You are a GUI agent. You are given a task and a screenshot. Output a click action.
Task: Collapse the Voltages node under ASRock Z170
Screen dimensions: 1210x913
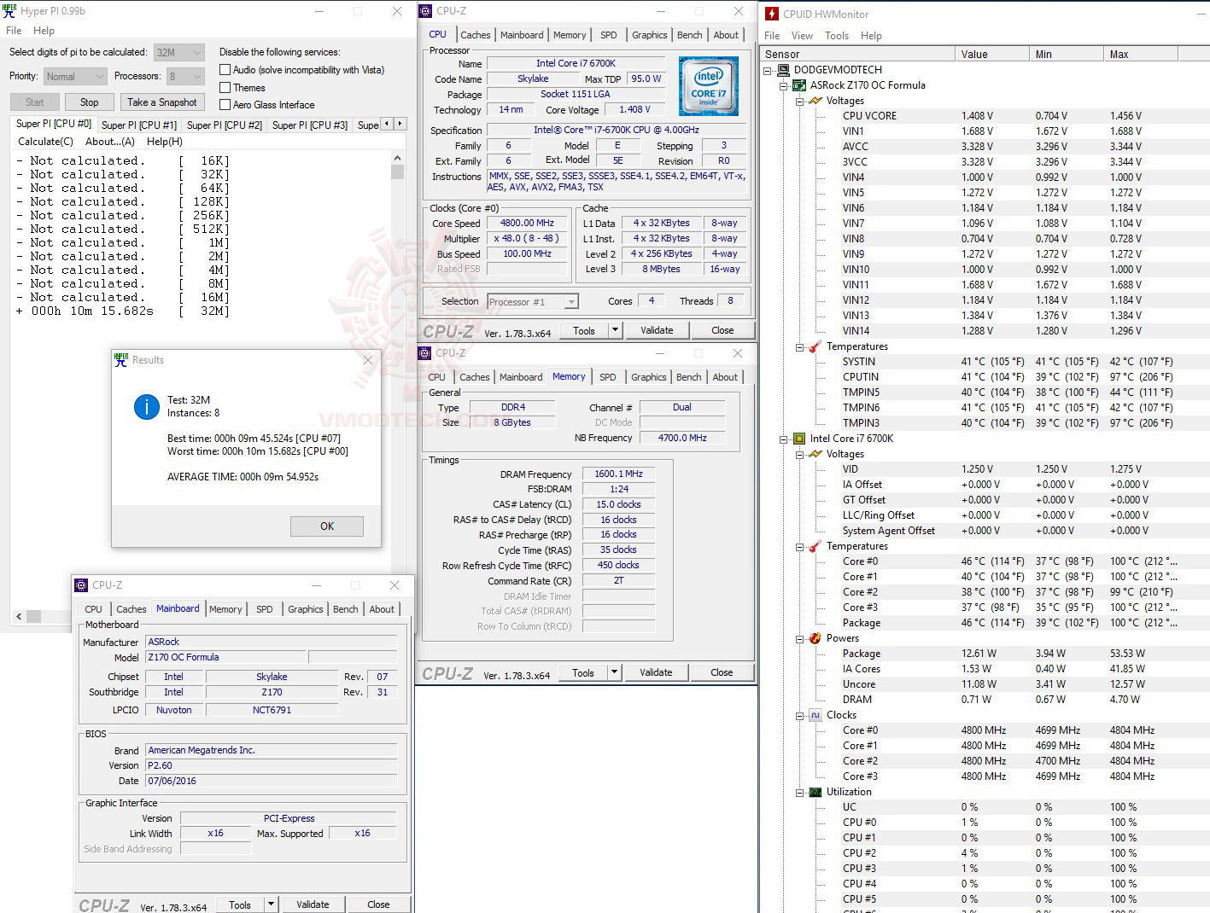coord(799,101)
